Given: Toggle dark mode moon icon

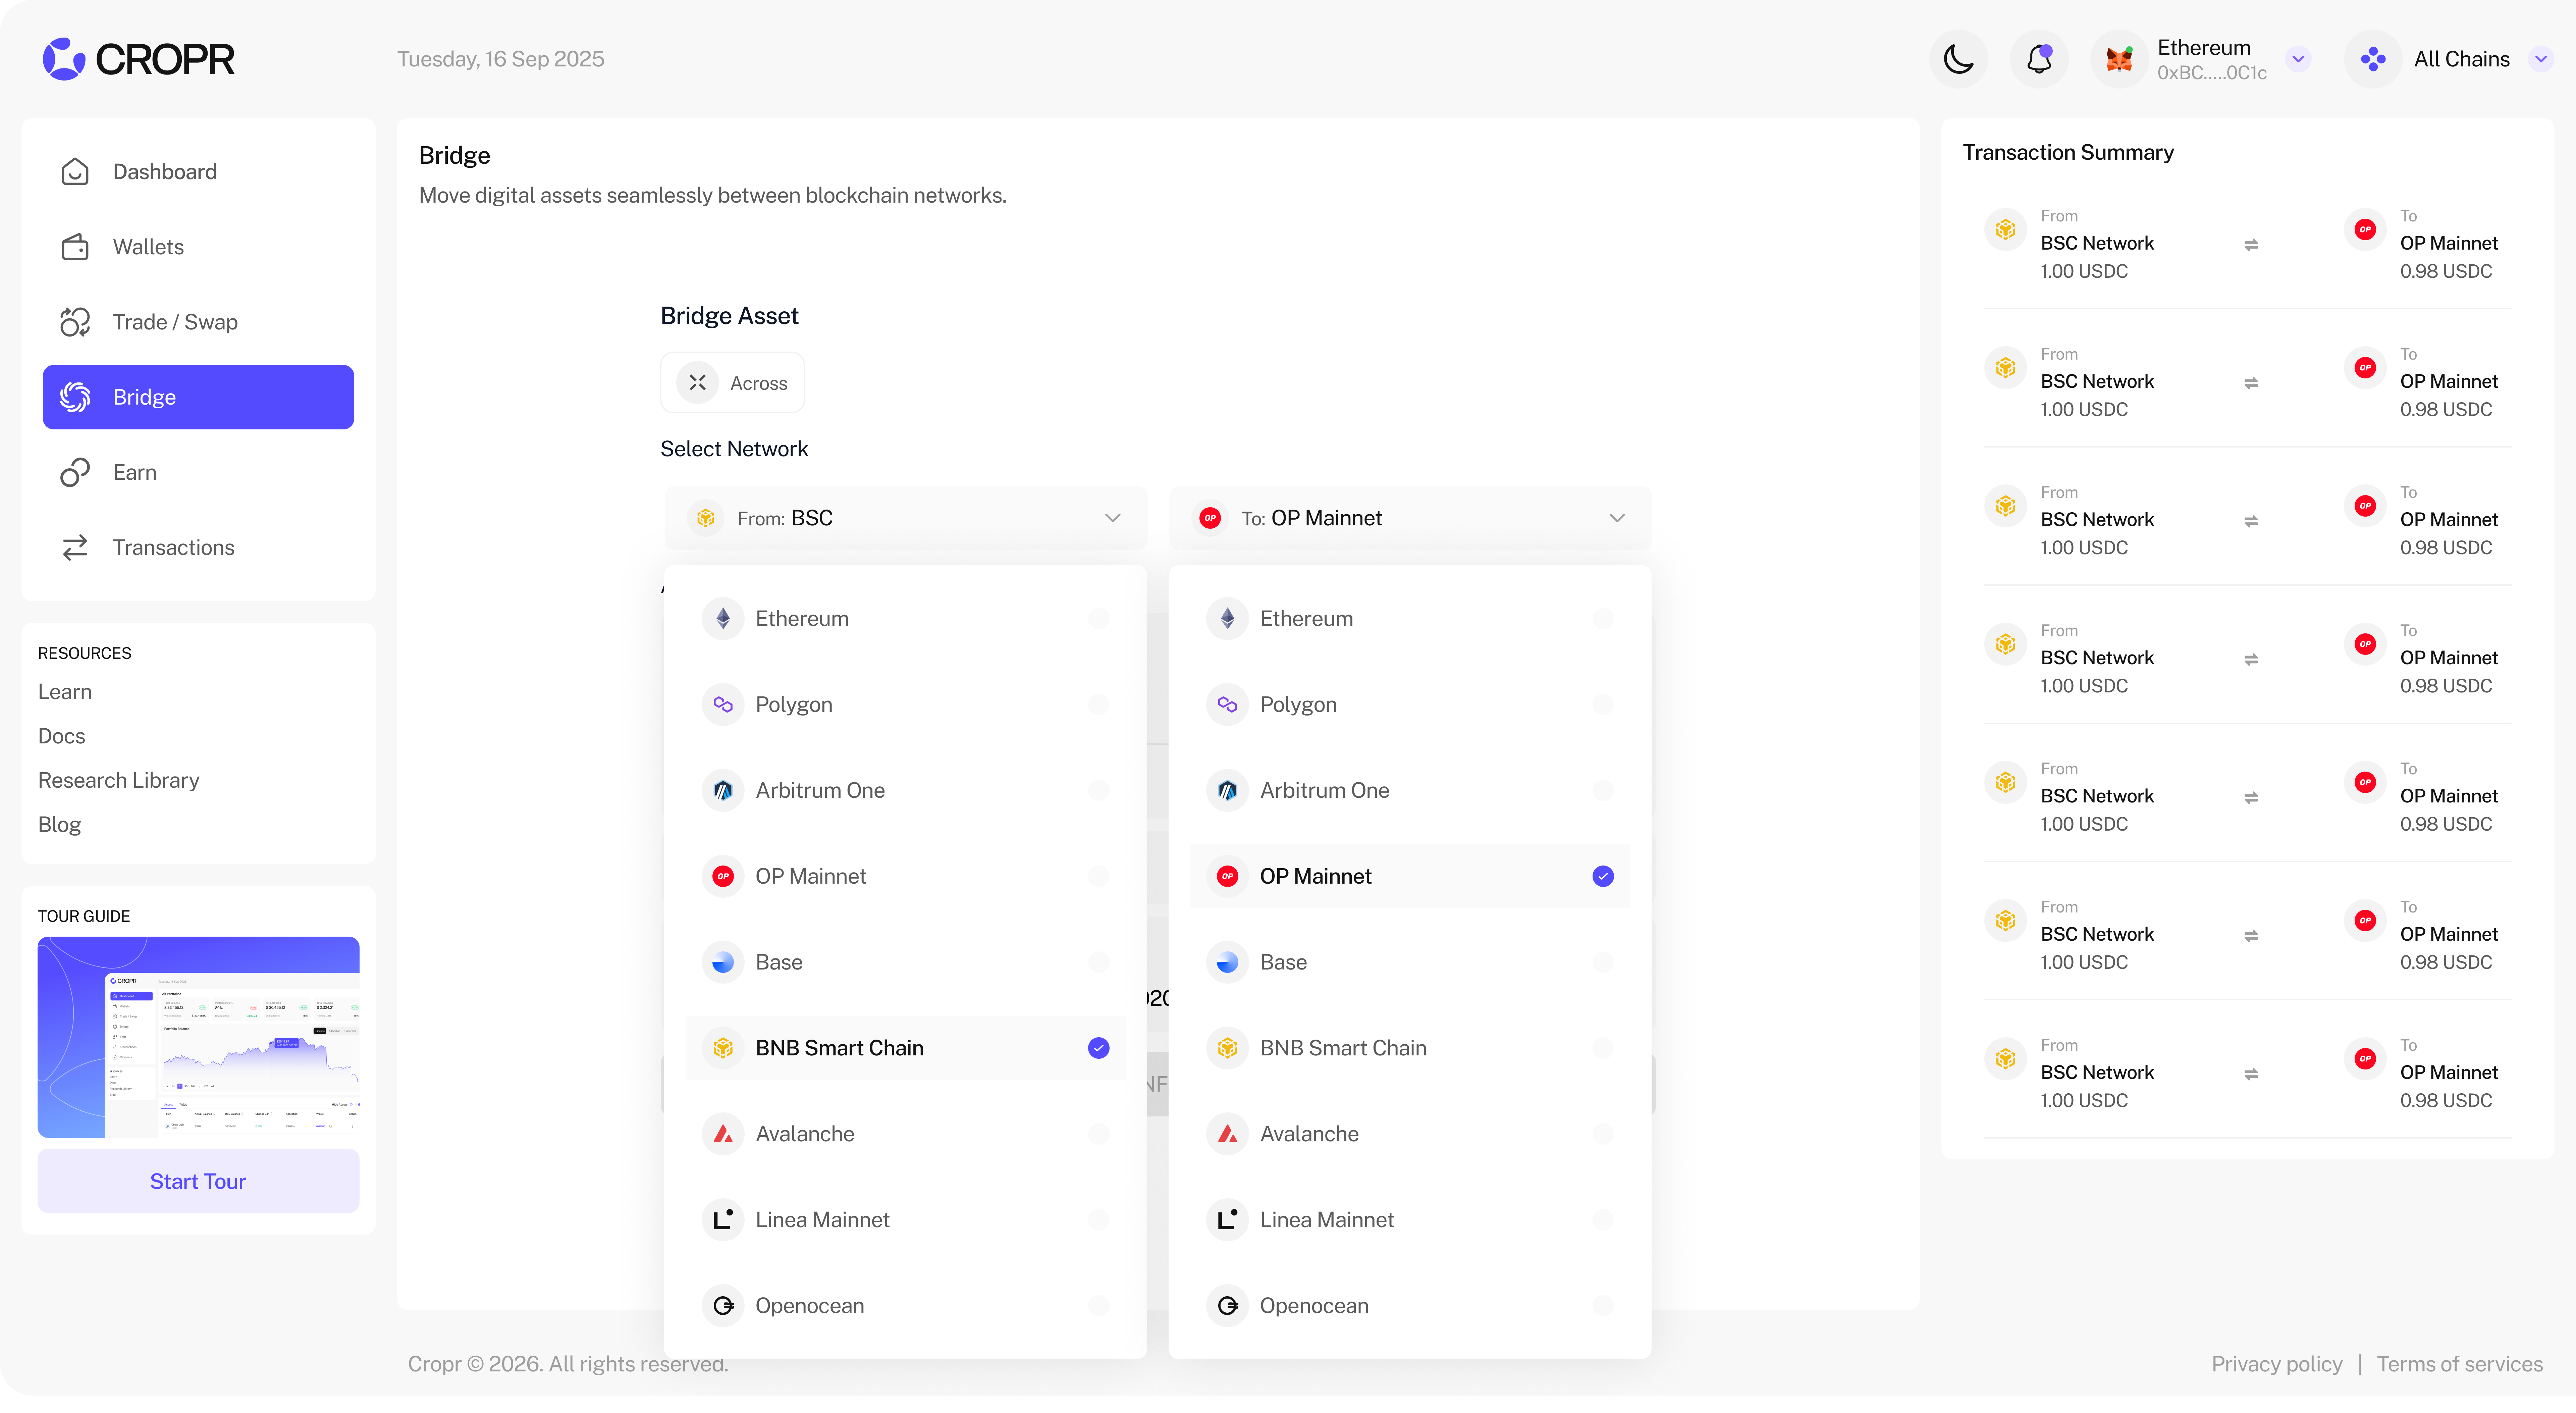Looking at the screenshot, I should click(1958, 59).
